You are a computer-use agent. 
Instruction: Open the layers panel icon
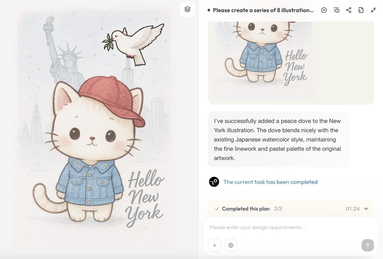coord(187,10)
